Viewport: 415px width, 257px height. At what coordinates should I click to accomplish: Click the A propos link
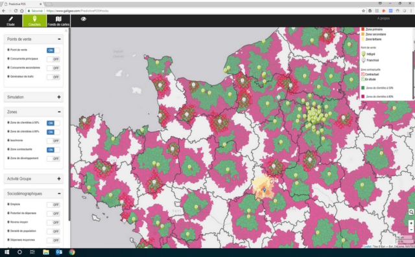click(x=383, y=19)
